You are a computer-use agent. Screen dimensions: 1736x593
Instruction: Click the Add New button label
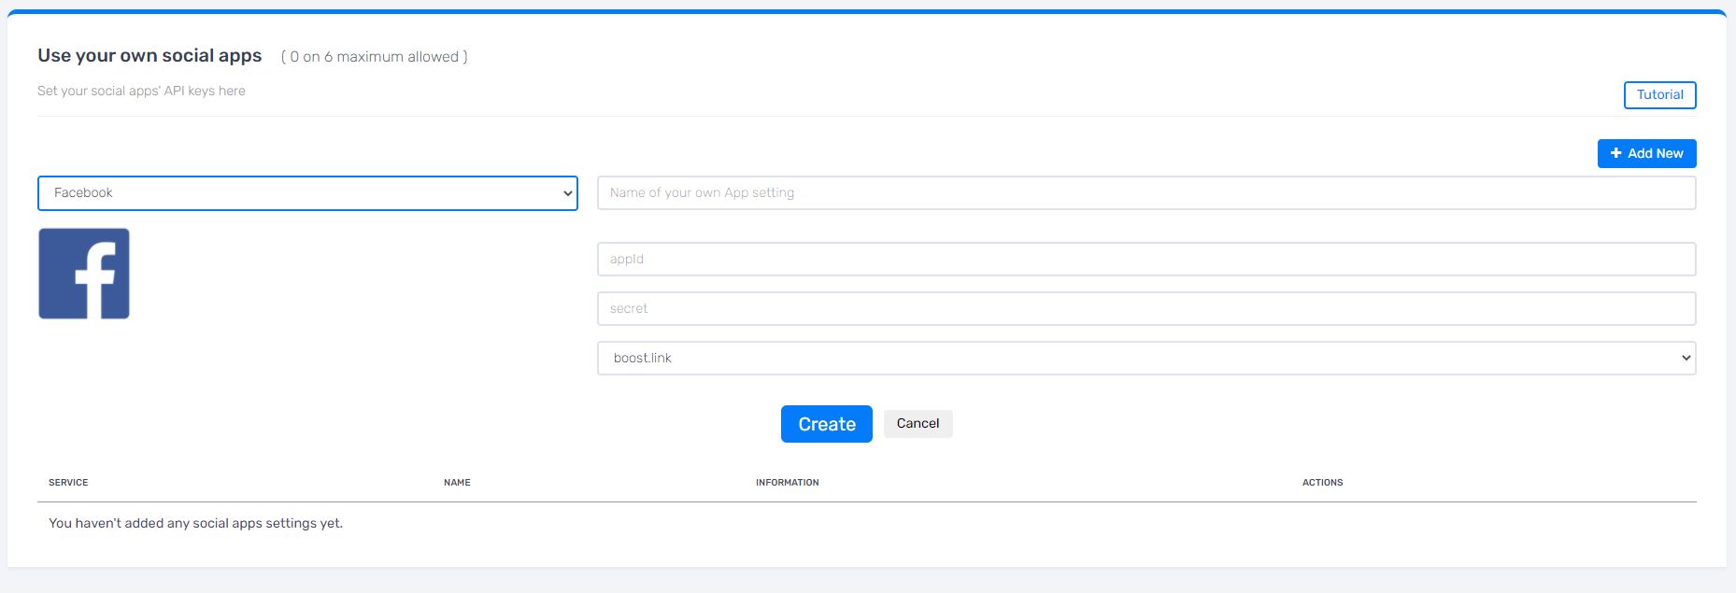coord(1655,153)
